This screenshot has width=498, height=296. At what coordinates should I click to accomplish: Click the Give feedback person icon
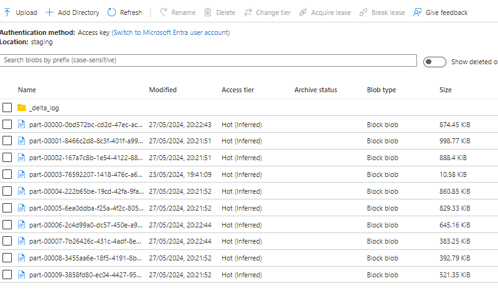click(417, 12)
